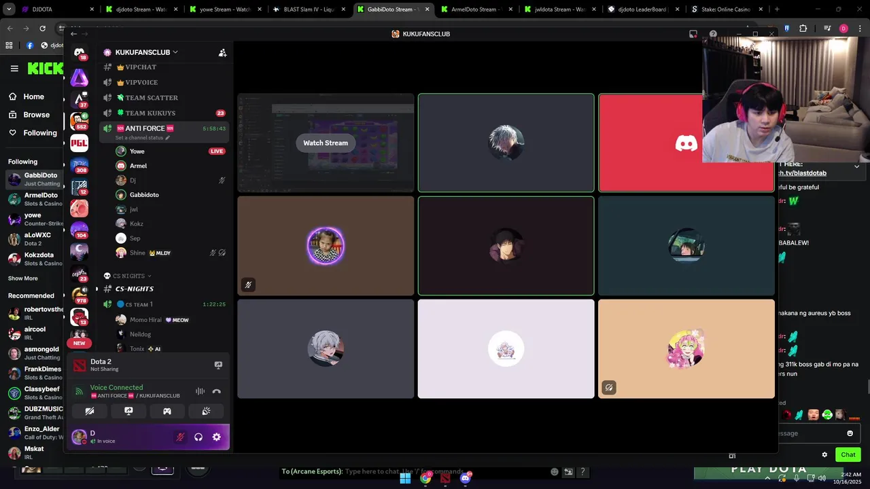
Task: Toggle deafen headphones in Discord user panel
Action: pos(198,437)
